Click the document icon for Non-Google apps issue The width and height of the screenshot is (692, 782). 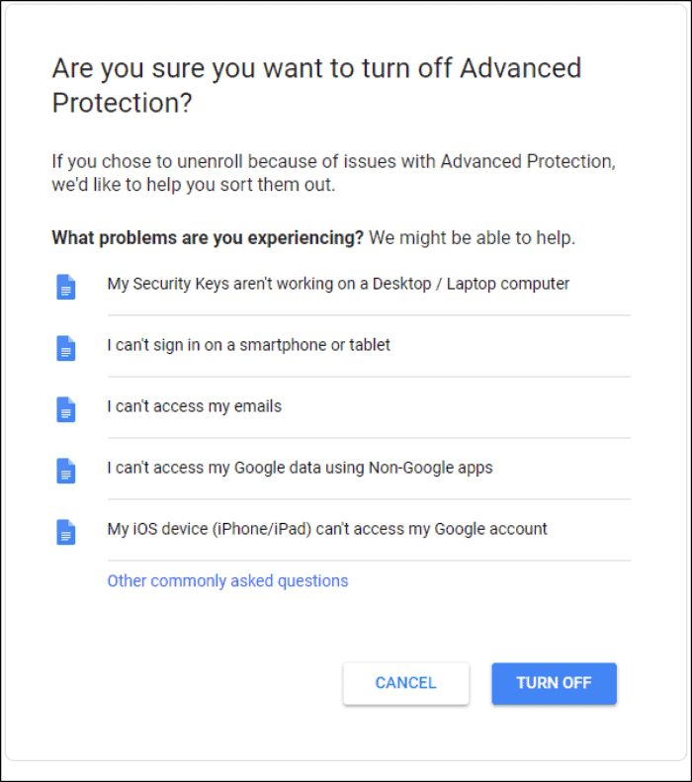pyautogui.click(x=66, y=471)
